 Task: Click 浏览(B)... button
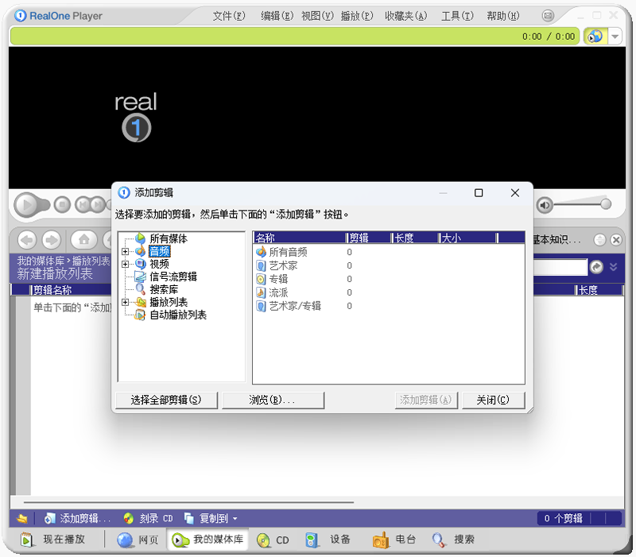point(273,400)
